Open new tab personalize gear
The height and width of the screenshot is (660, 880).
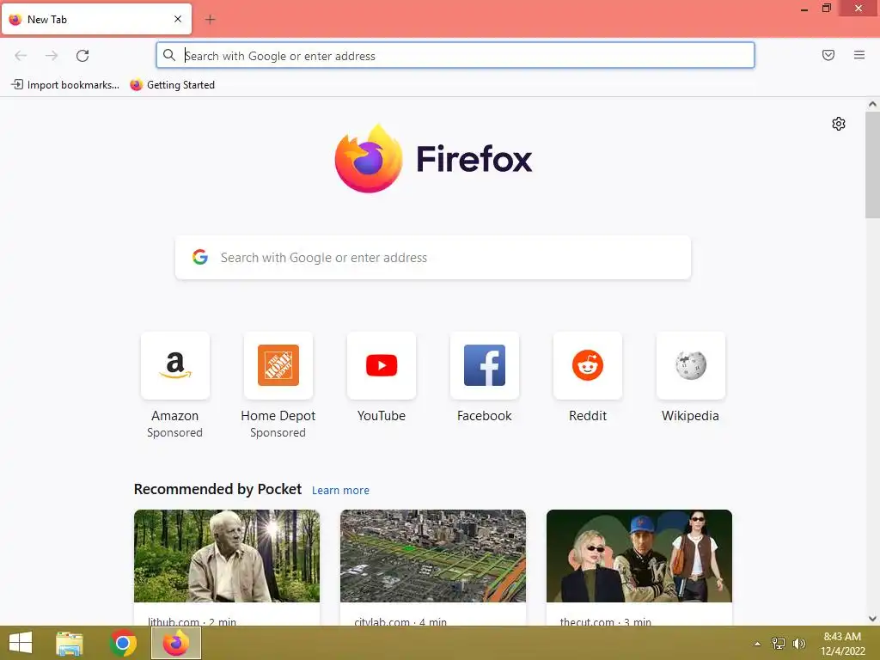(x=839, y=124)
